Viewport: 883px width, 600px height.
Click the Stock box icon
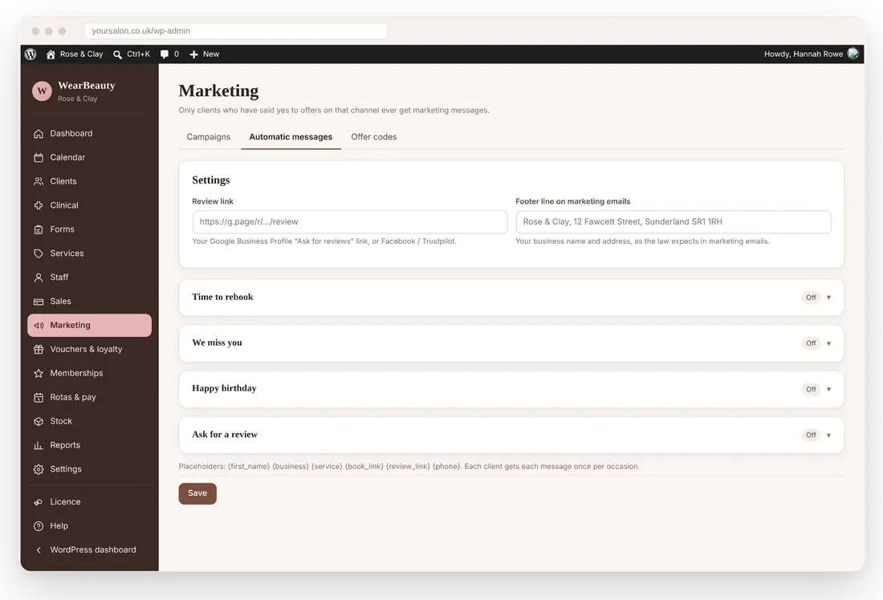pyautogui.click(x=39, y=421)
